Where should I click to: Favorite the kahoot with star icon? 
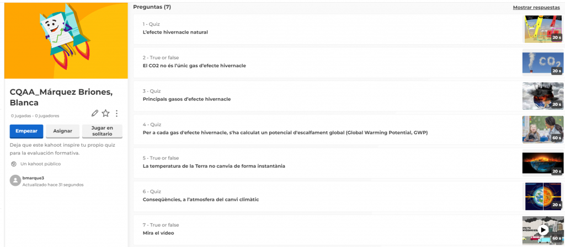tap(105, 113)
